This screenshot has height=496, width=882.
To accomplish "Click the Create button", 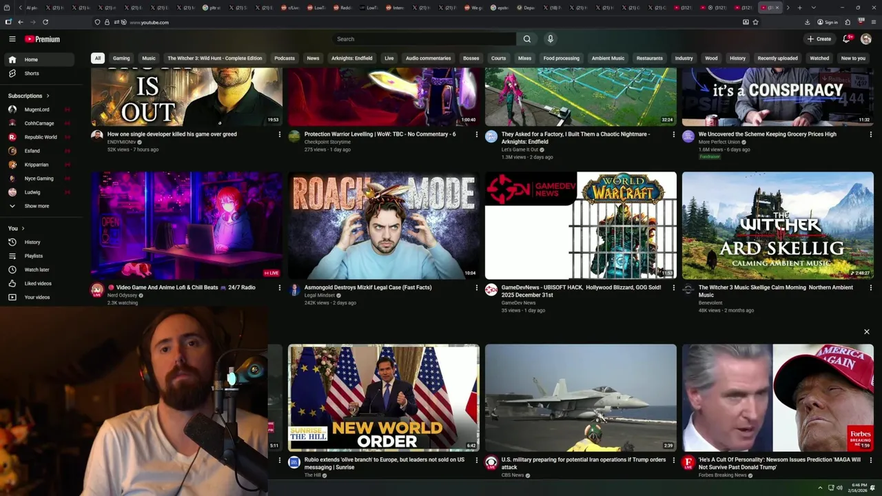I will [x=819, y=39].
